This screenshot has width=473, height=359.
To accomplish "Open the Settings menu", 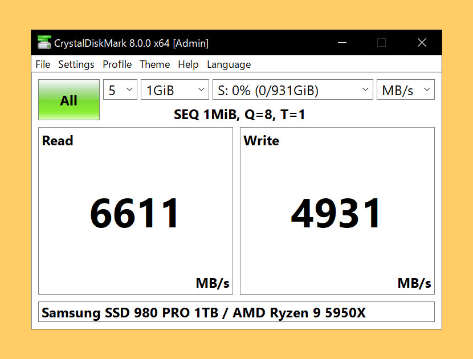I will [76, 64].
